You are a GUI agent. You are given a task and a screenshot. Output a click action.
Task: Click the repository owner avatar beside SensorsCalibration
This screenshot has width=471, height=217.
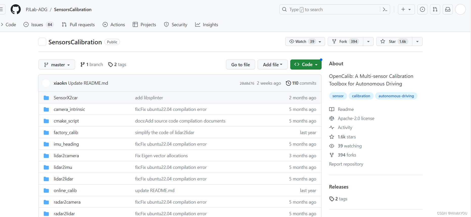42,42
